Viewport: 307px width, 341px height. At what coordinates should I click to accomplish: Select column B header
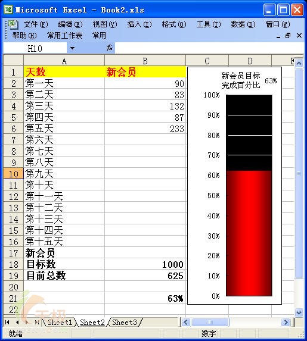coord(145,61)
